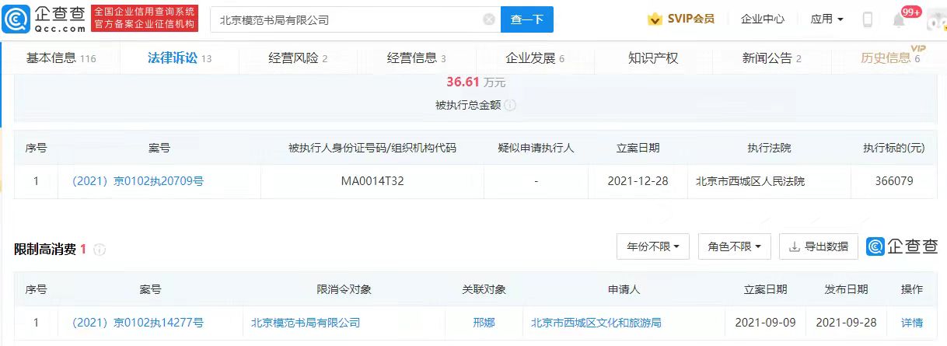
Task: Click the ID code MA0014T32
Action: coord(372,181)
